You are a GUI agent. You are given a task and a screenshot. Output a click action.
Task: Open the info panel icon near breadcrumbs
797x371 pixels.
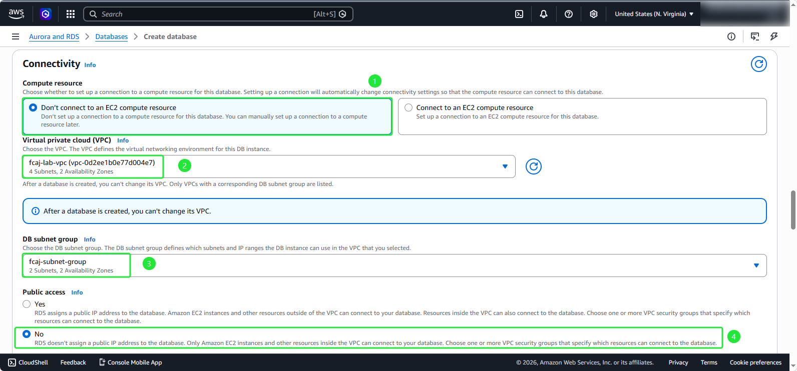click(x=731, y=36)
